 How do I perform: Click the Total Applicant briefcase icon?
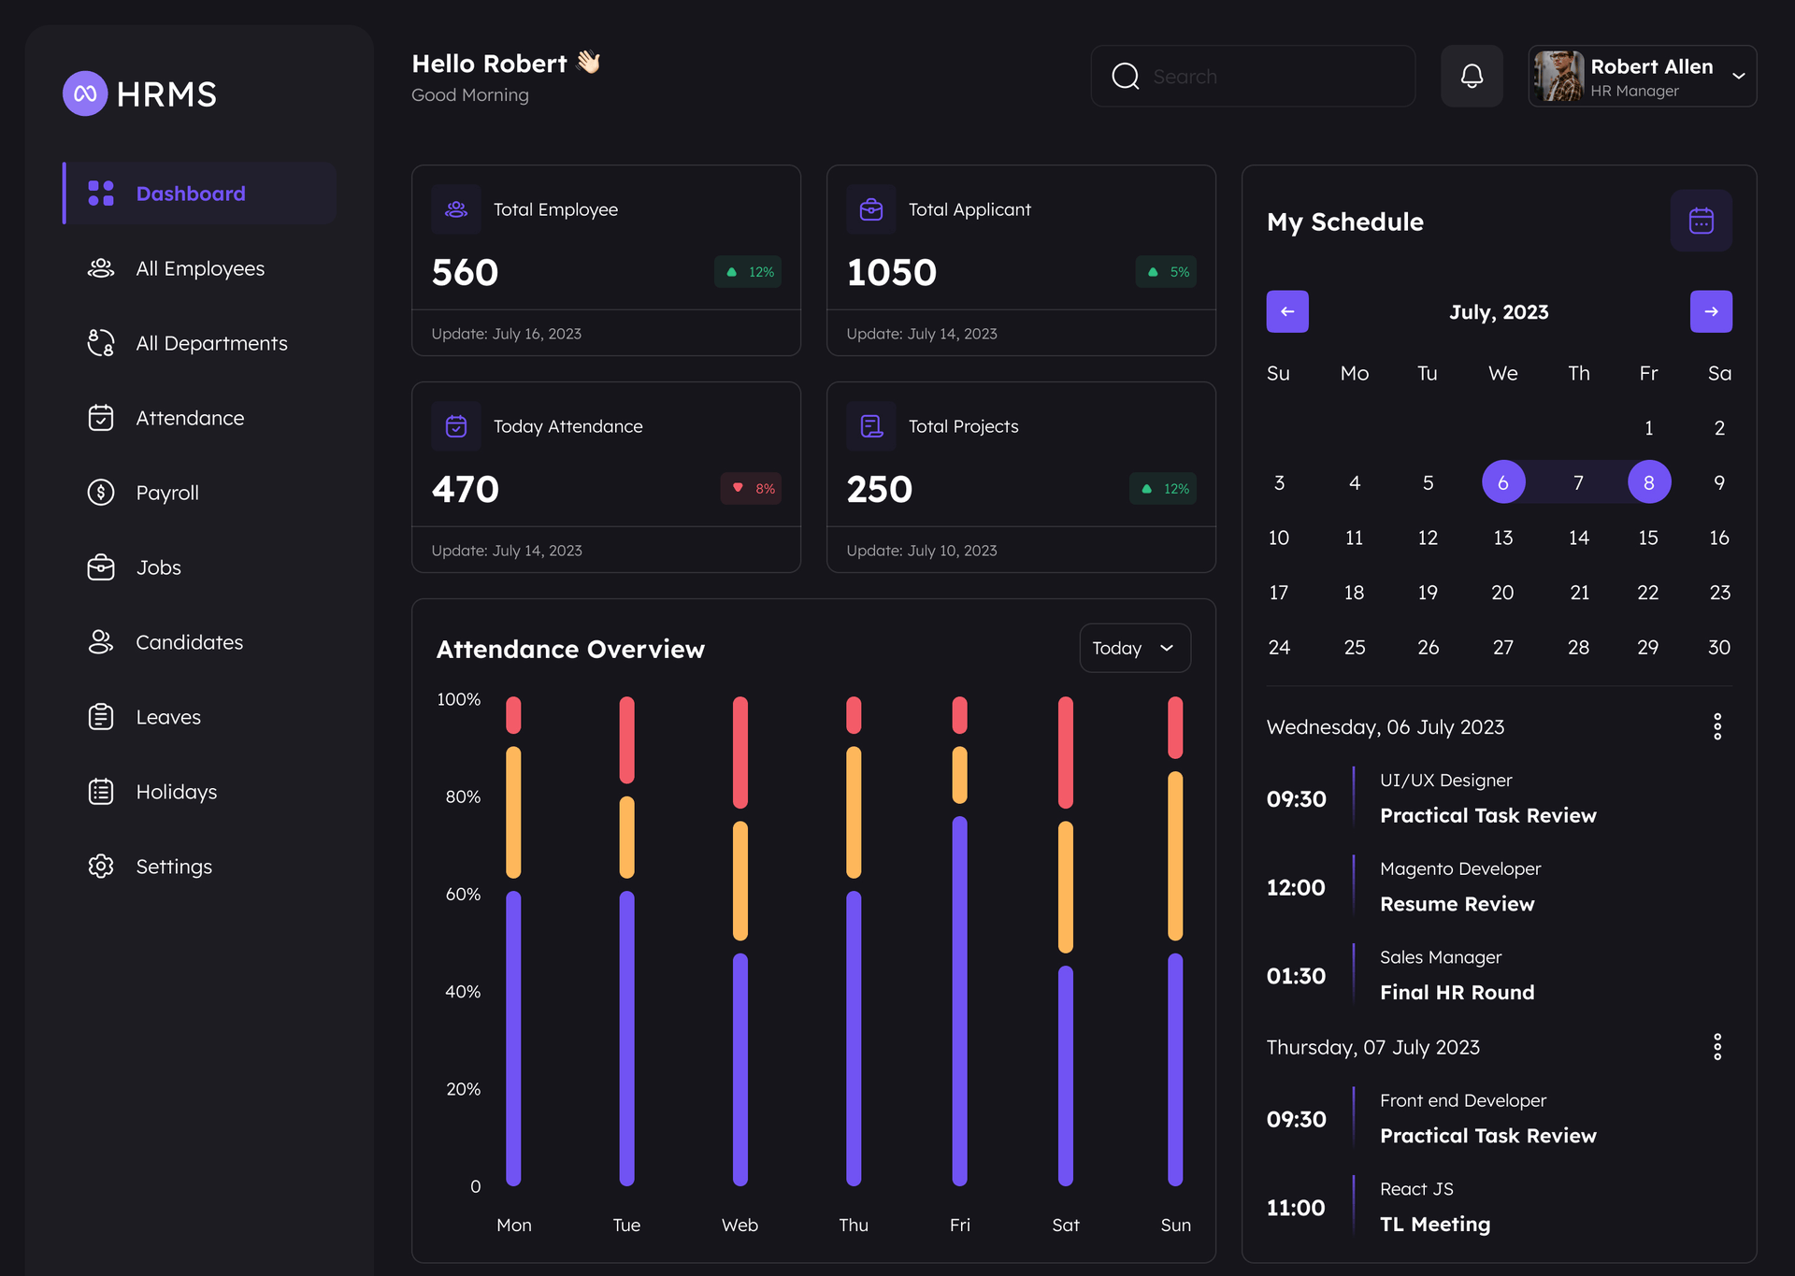tap(870, 209)
